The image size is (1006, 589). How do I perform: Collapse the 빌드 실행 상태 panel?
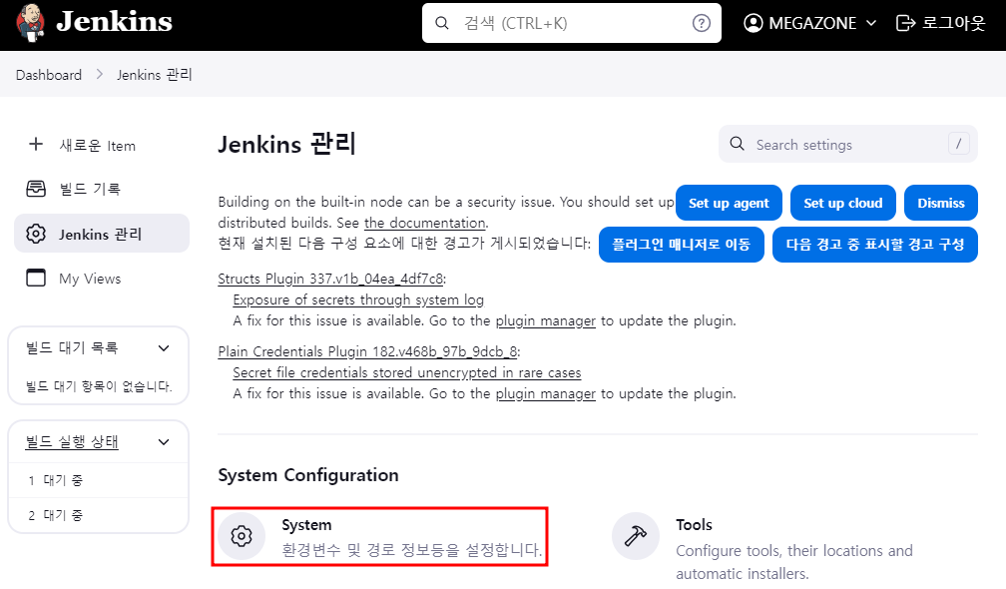[x=164, y=442]
